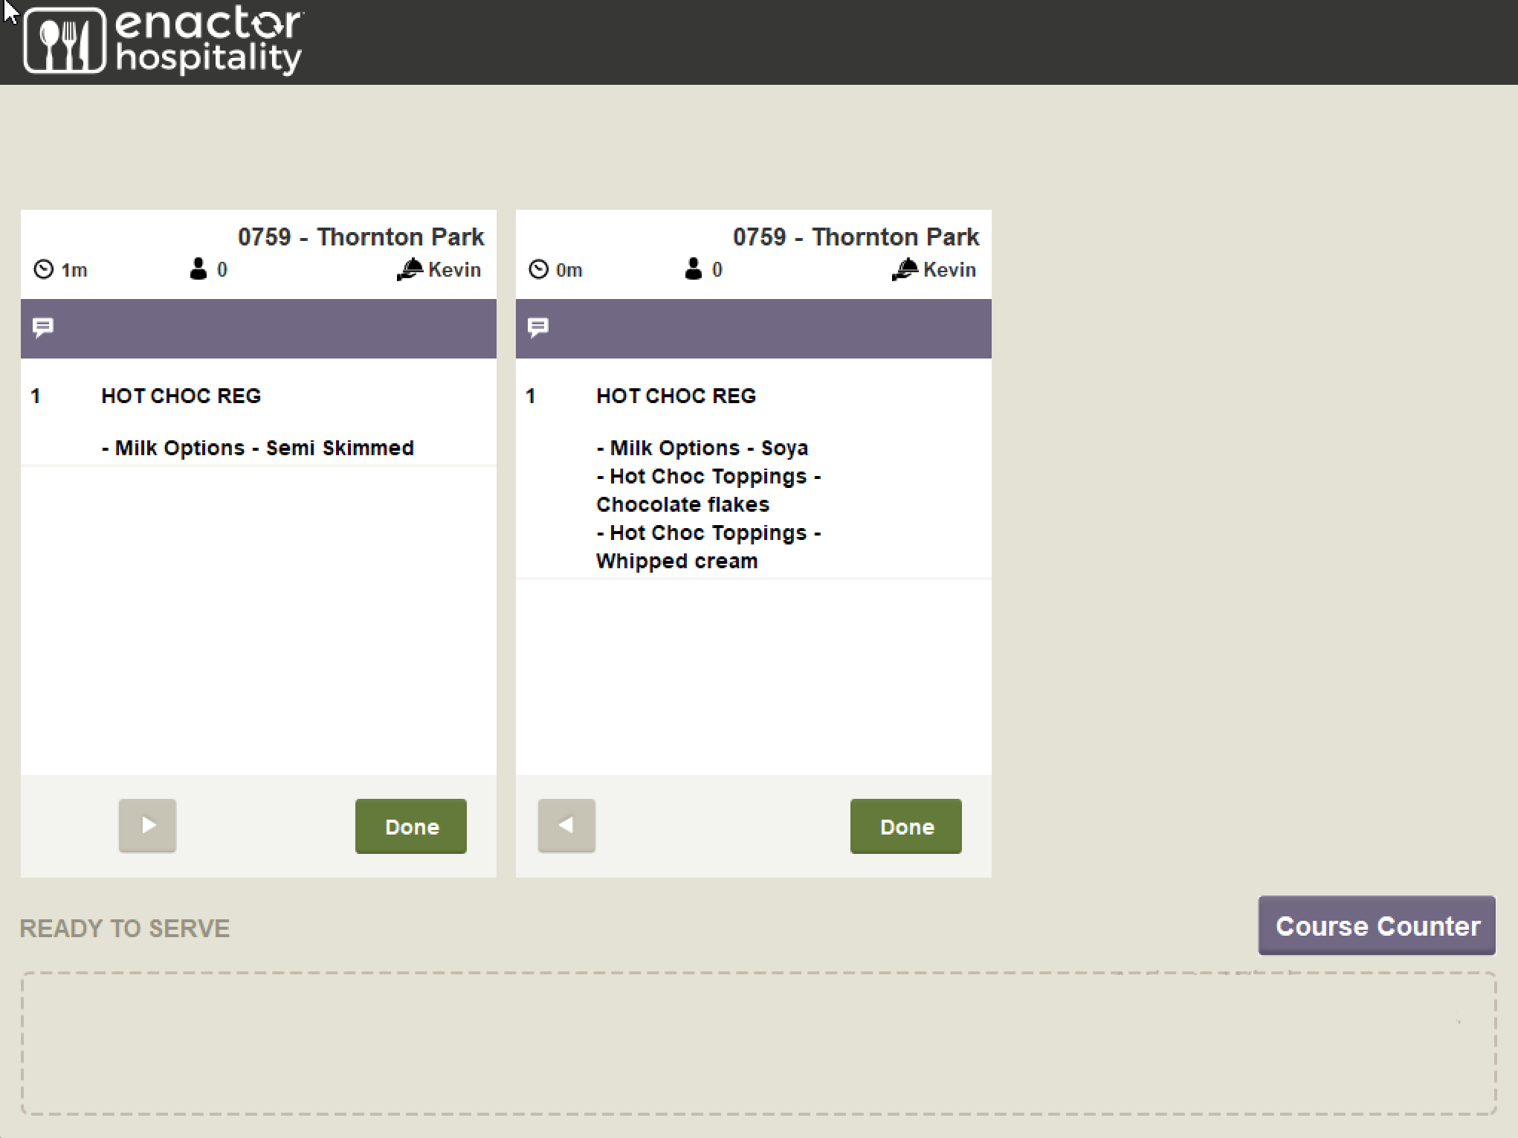Image resolution: width=1518 pixels, height=1138 pixels.
Task: Select the HOT CHOC REG Soya item
Action: tap(676, 396)
